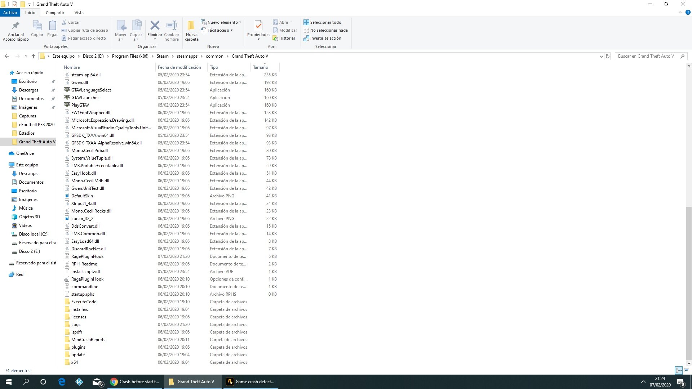Click the Eliminar delete icon in ribbon
Image resolution: width=692 pixels, height=389 pixels.
(x=155, y=26)
